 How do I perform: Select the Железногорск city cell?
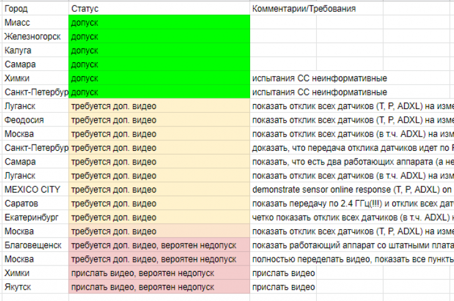(36, 36)
